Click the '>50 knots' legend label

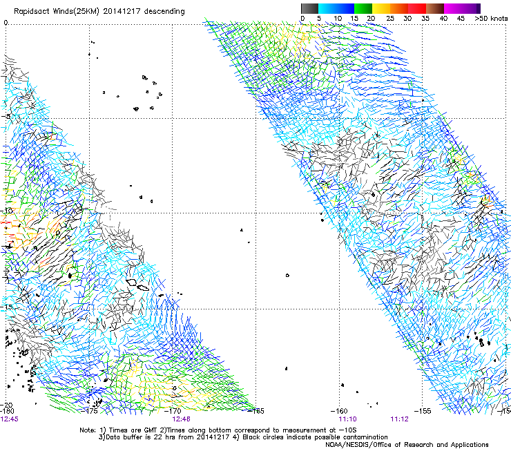point(491,18)
